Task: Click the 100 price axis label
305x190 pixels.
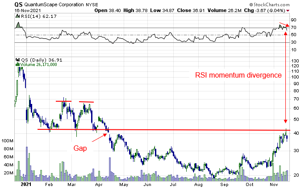Action: [295, 77]
